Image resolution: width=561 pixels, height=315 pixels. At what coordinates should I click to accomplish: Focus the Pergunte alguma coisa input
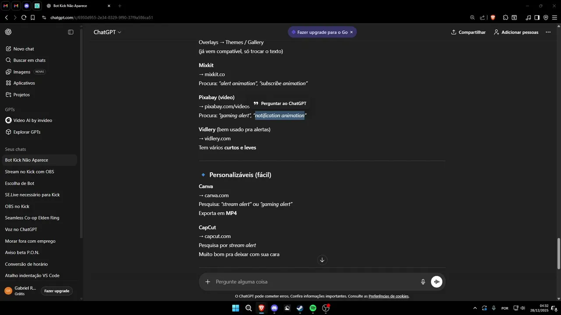(316, 282)
